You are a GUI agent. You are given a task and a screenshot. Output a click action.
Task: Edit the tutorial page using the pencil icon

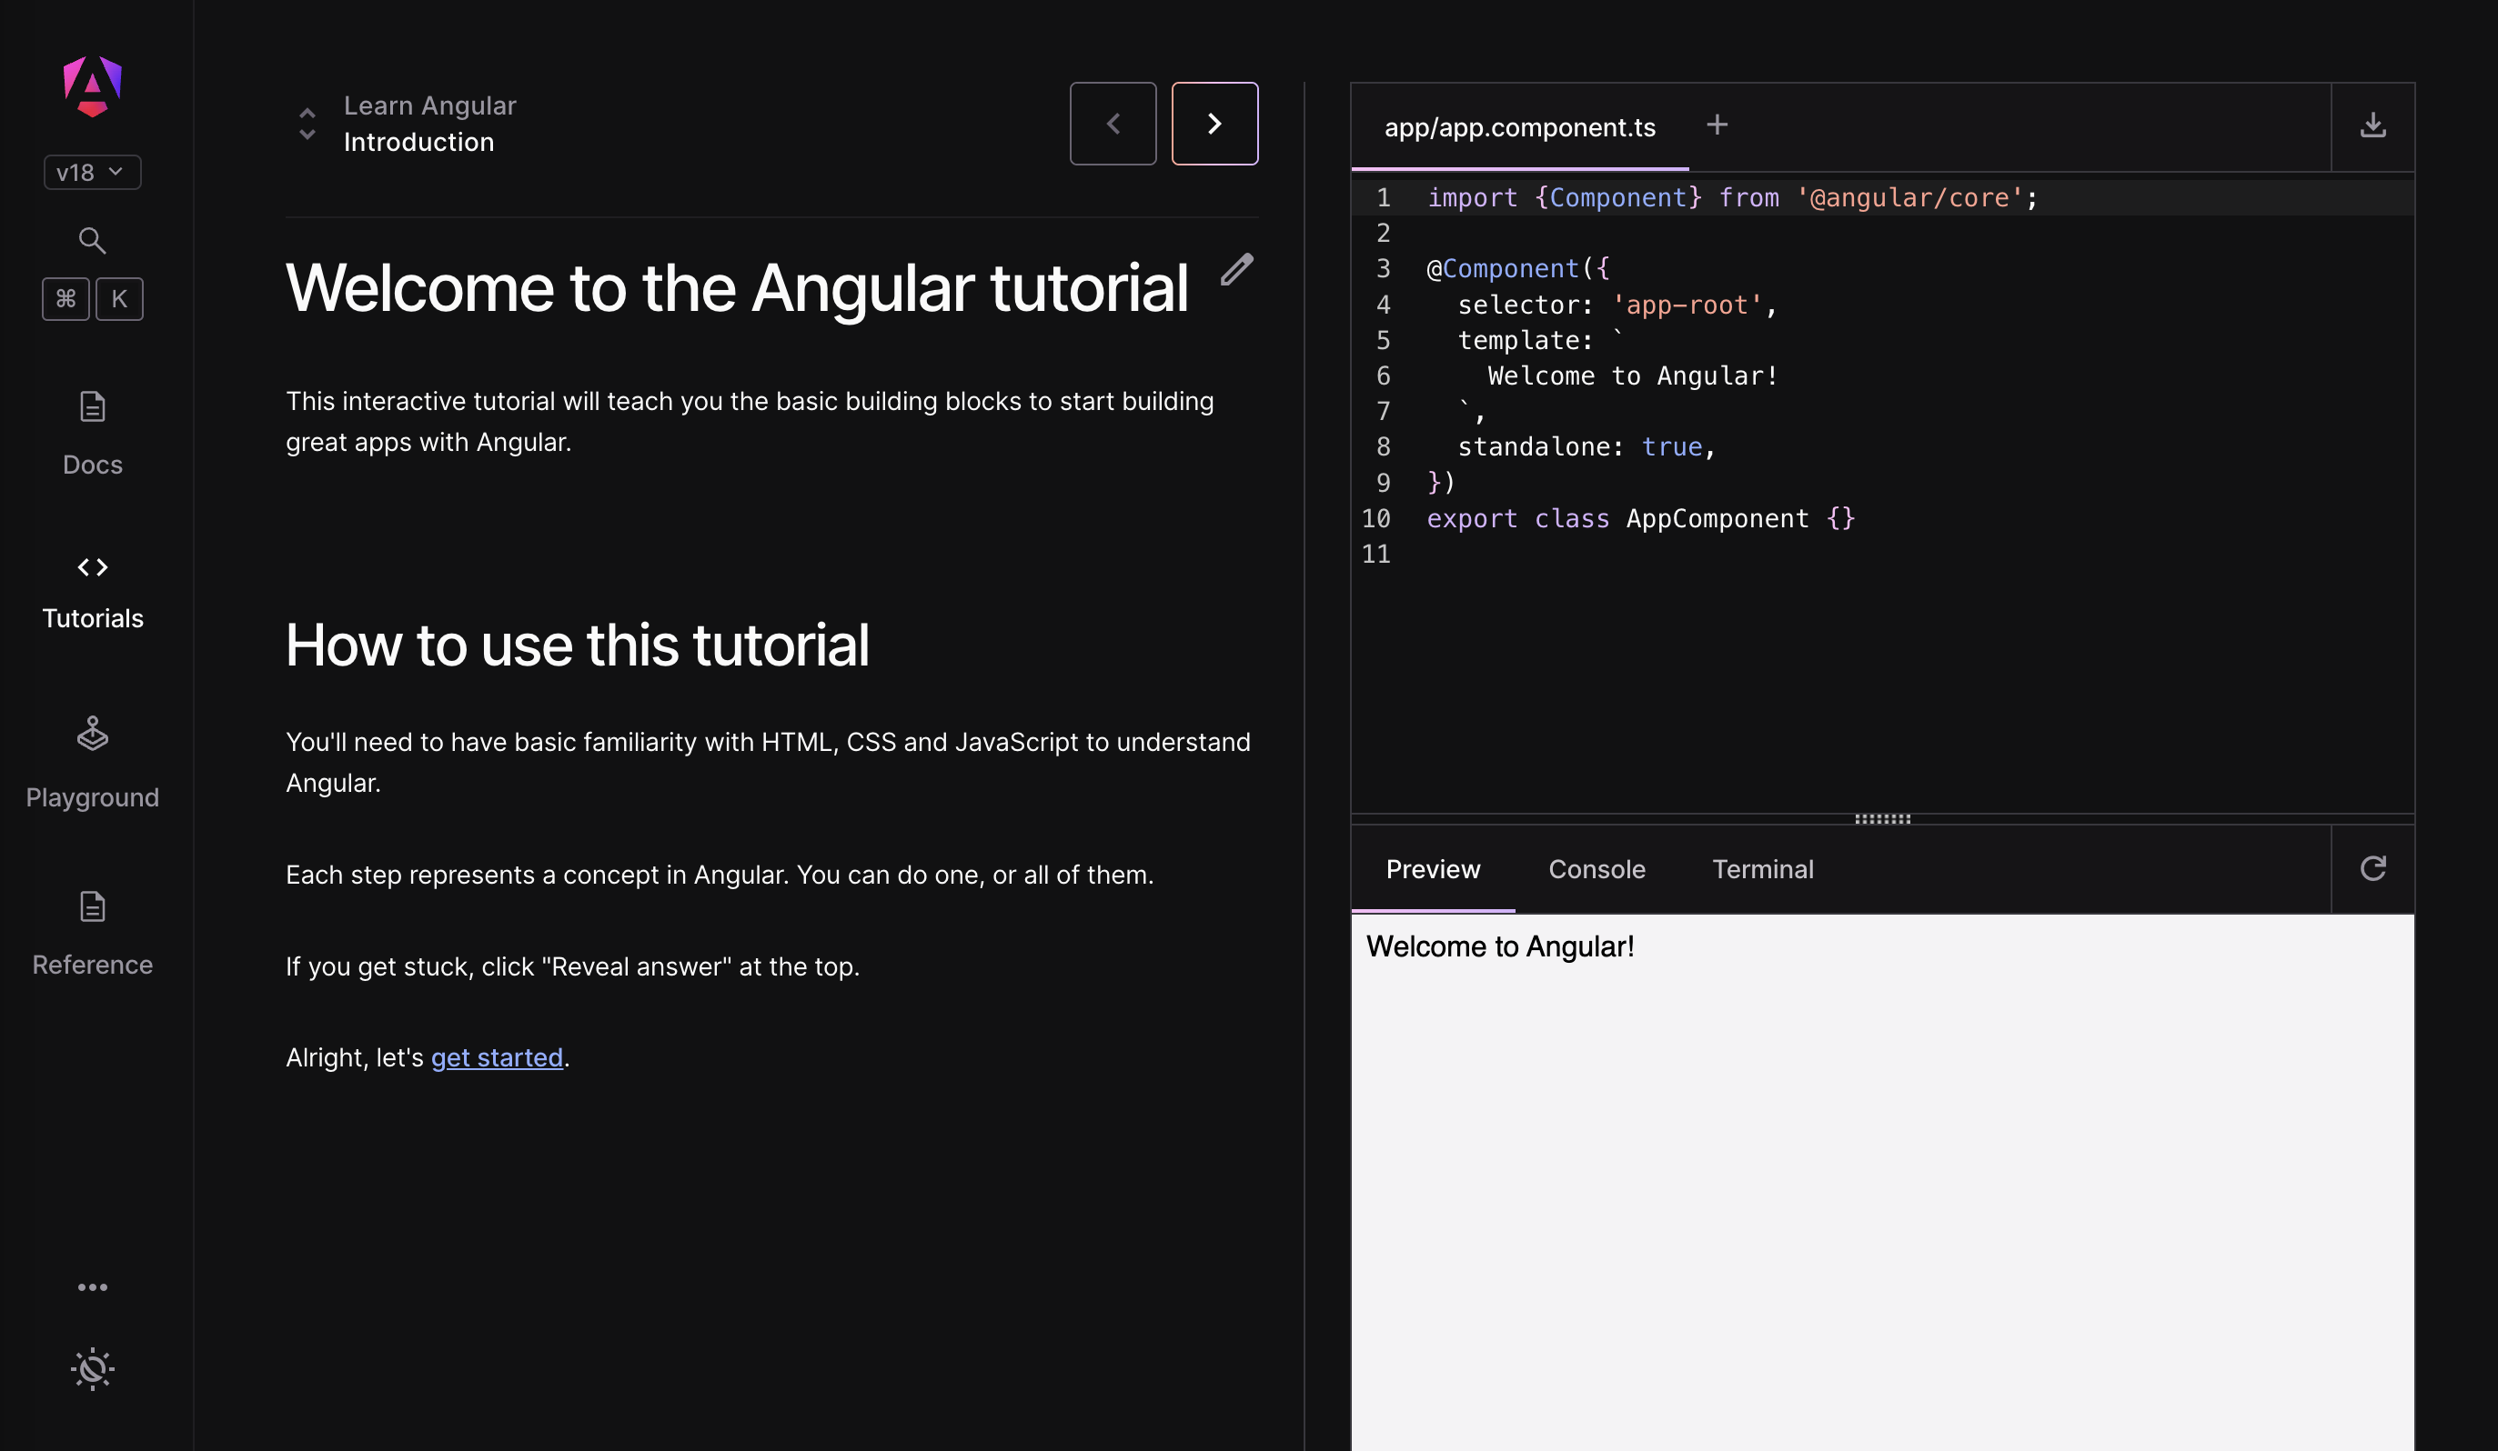coord(1237,270)
